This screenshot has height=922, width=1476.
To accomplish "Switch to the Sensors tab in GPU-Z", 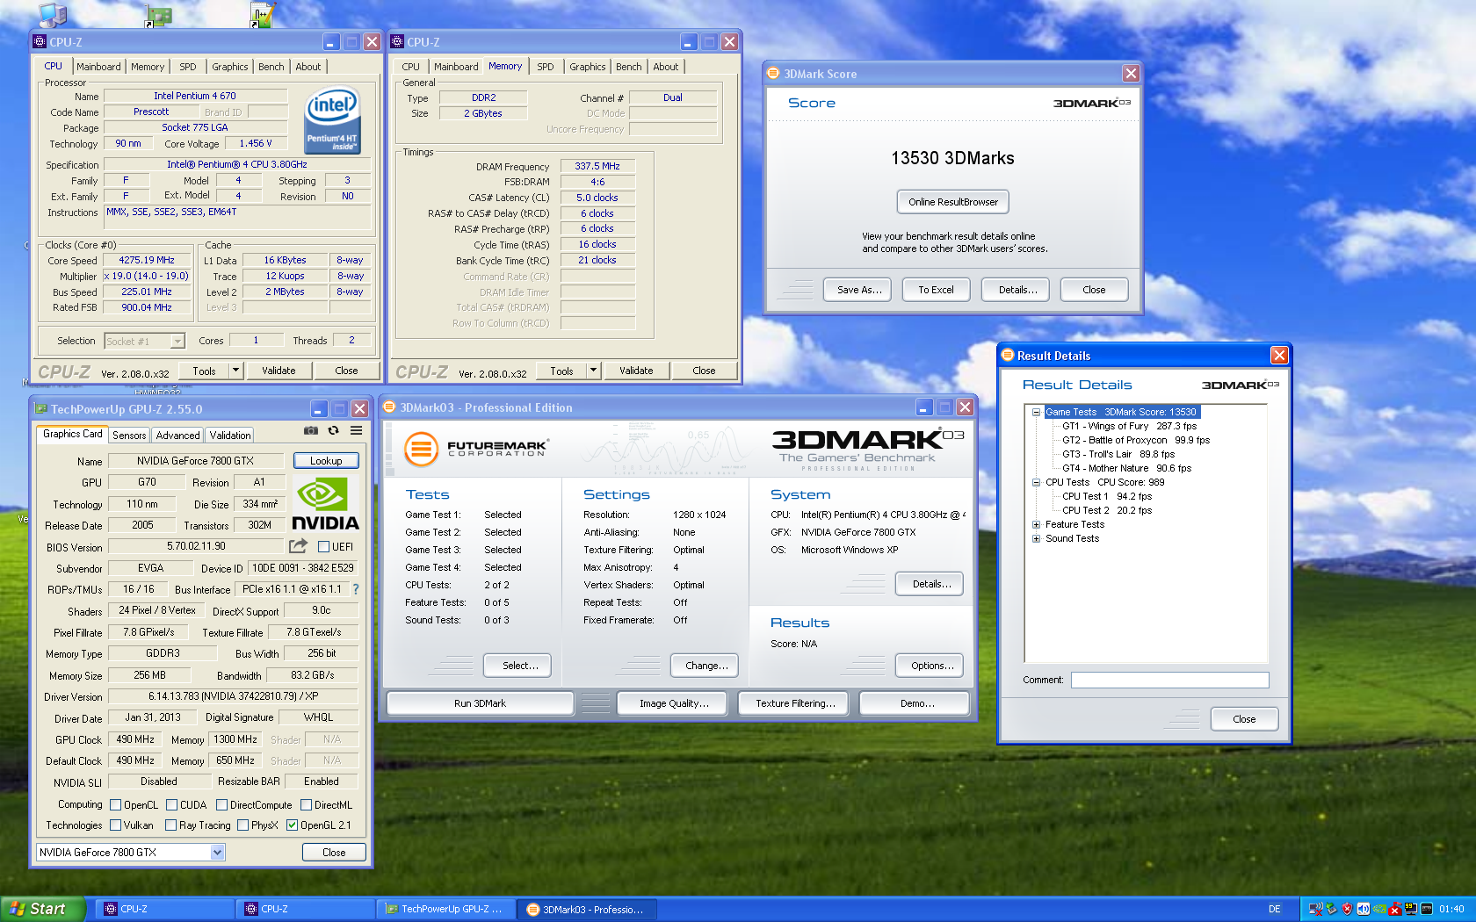I will 129,435.
